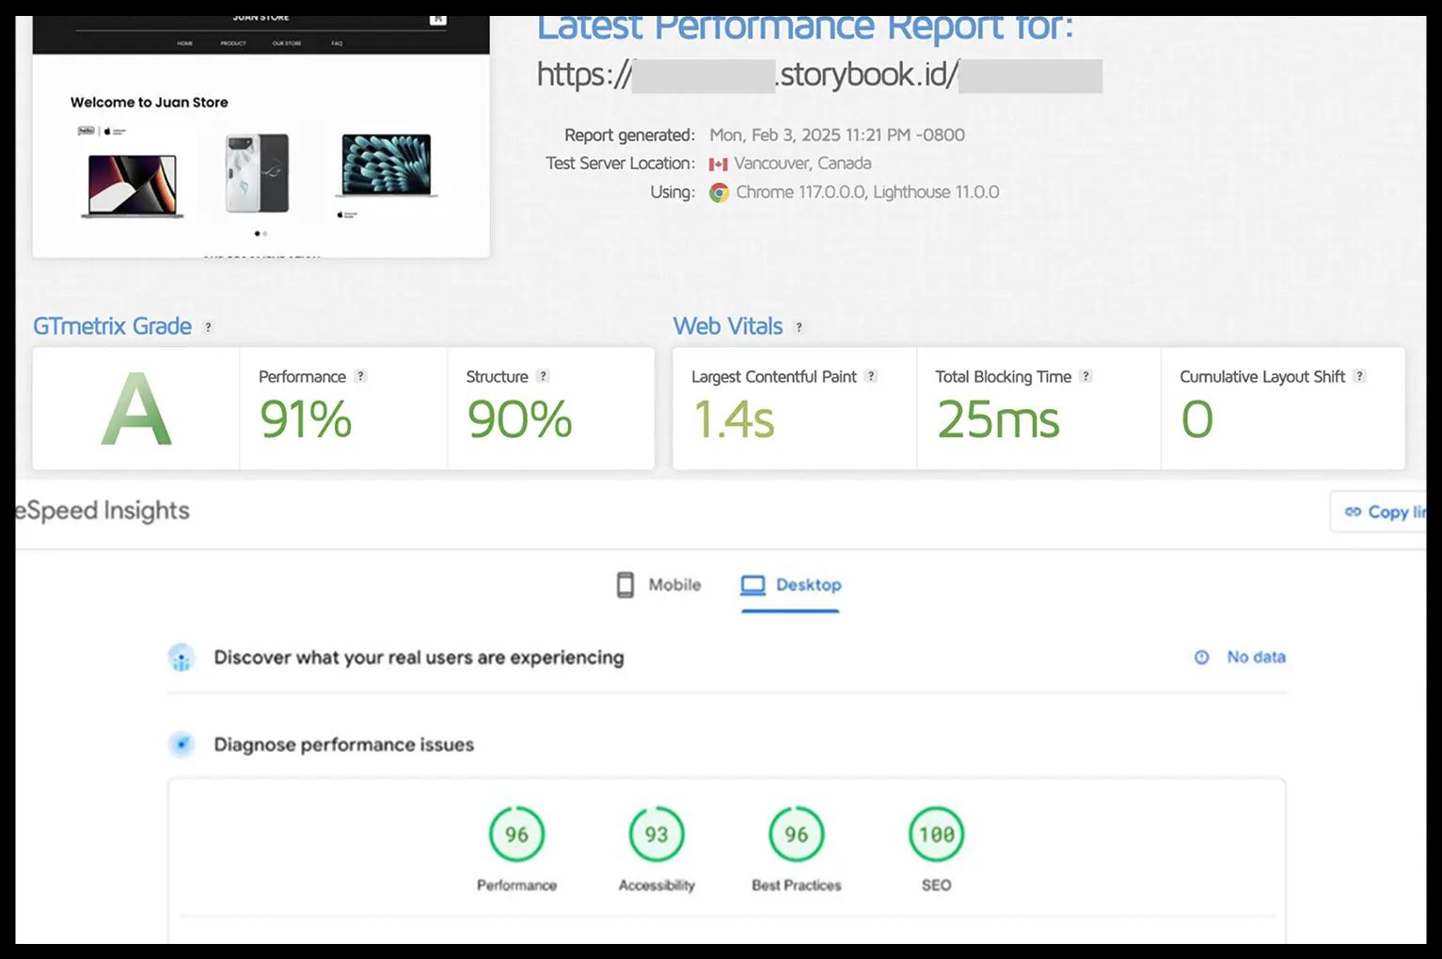Image resolution: width=1442 pixels, height=959 pixels.
Task: Click the 1.4s LCP value
Action: 734,419
